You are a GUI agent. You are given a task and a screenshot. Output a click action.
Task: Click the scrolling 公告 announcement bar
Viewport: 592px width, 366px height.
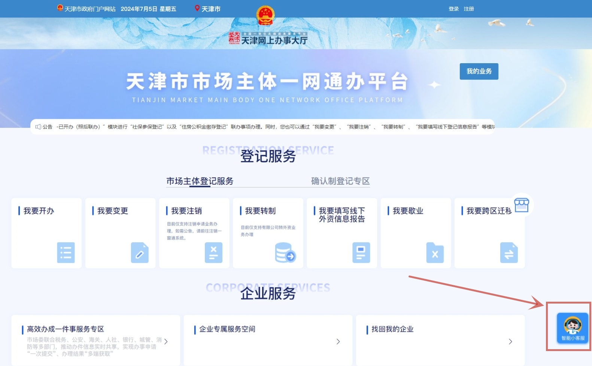click(x=262, y=127)
